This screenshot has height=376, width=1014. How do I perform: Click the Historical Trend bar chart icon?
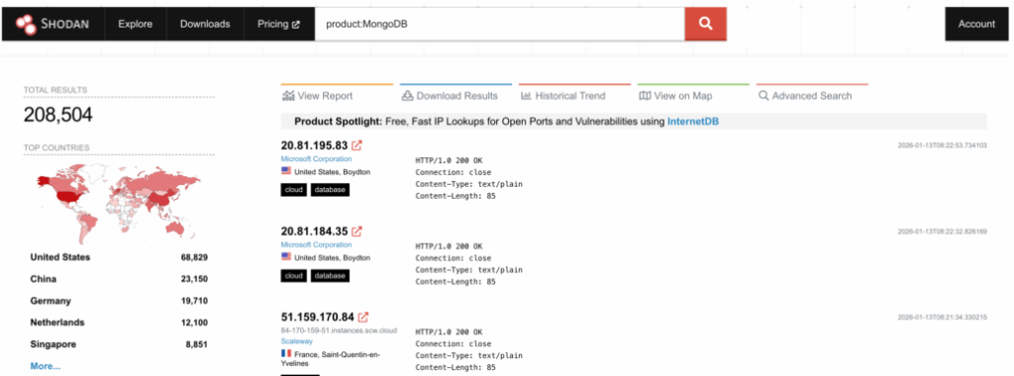coord(526,96)
